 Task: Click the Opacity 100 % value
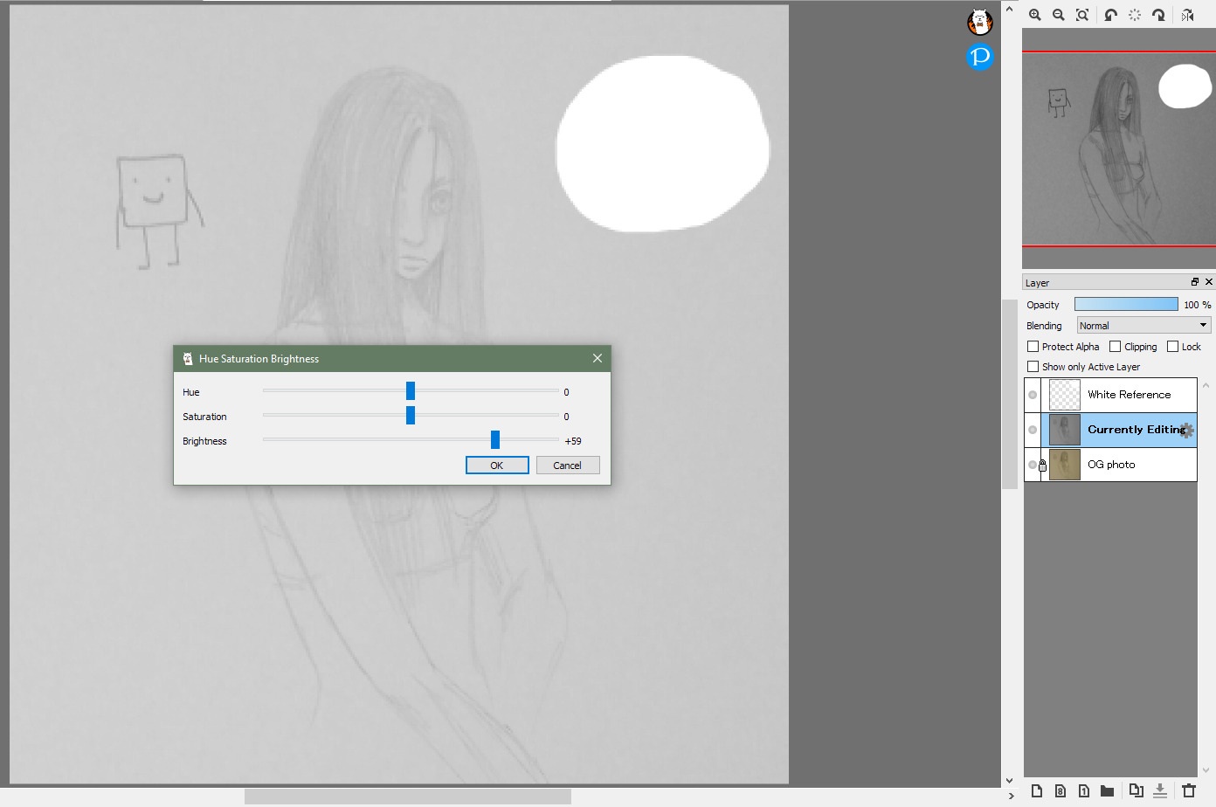[1198, 305]
